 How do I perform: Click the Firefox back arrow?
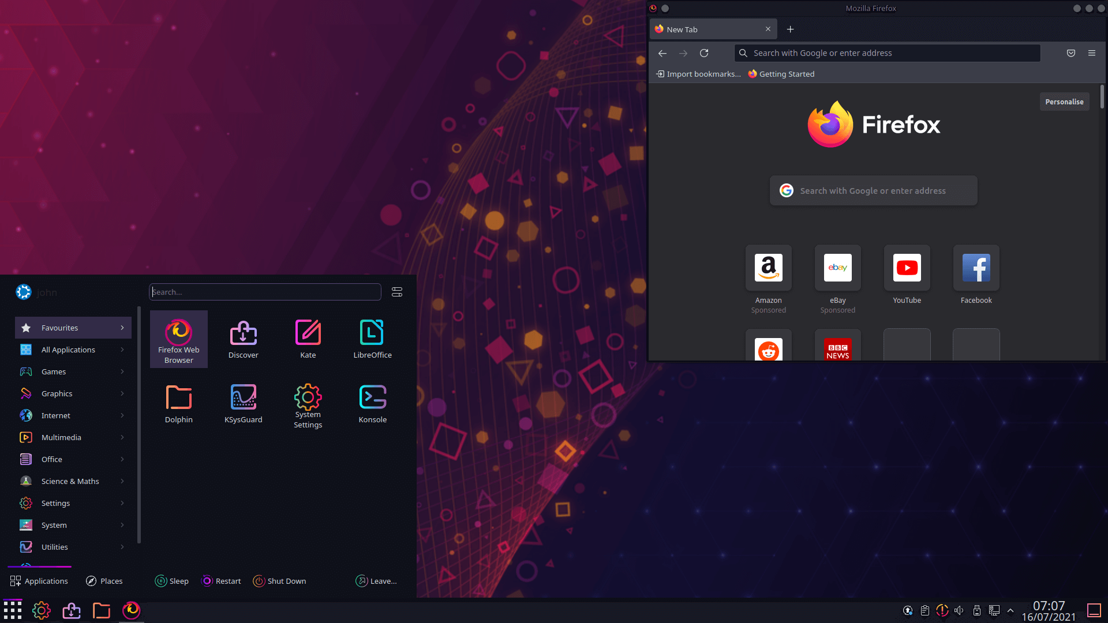point(662,53)
